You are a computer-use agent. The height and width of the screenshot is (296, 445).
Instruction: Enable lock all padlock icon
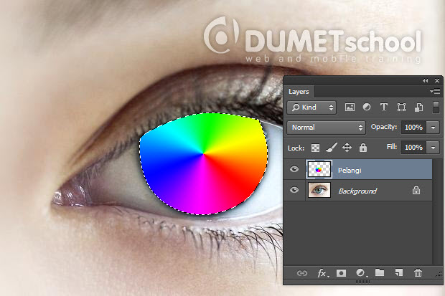coord(363,148)
